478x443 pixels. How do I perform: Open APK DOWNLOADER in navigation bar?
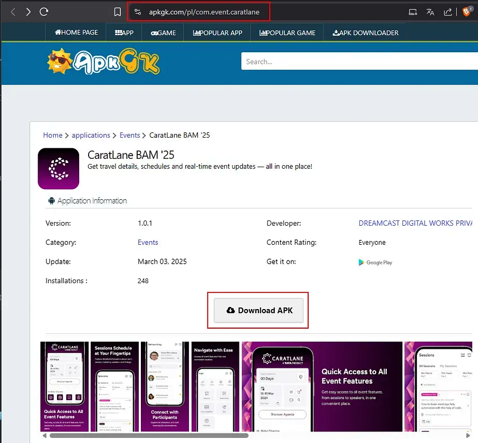[x=365, y=33]
